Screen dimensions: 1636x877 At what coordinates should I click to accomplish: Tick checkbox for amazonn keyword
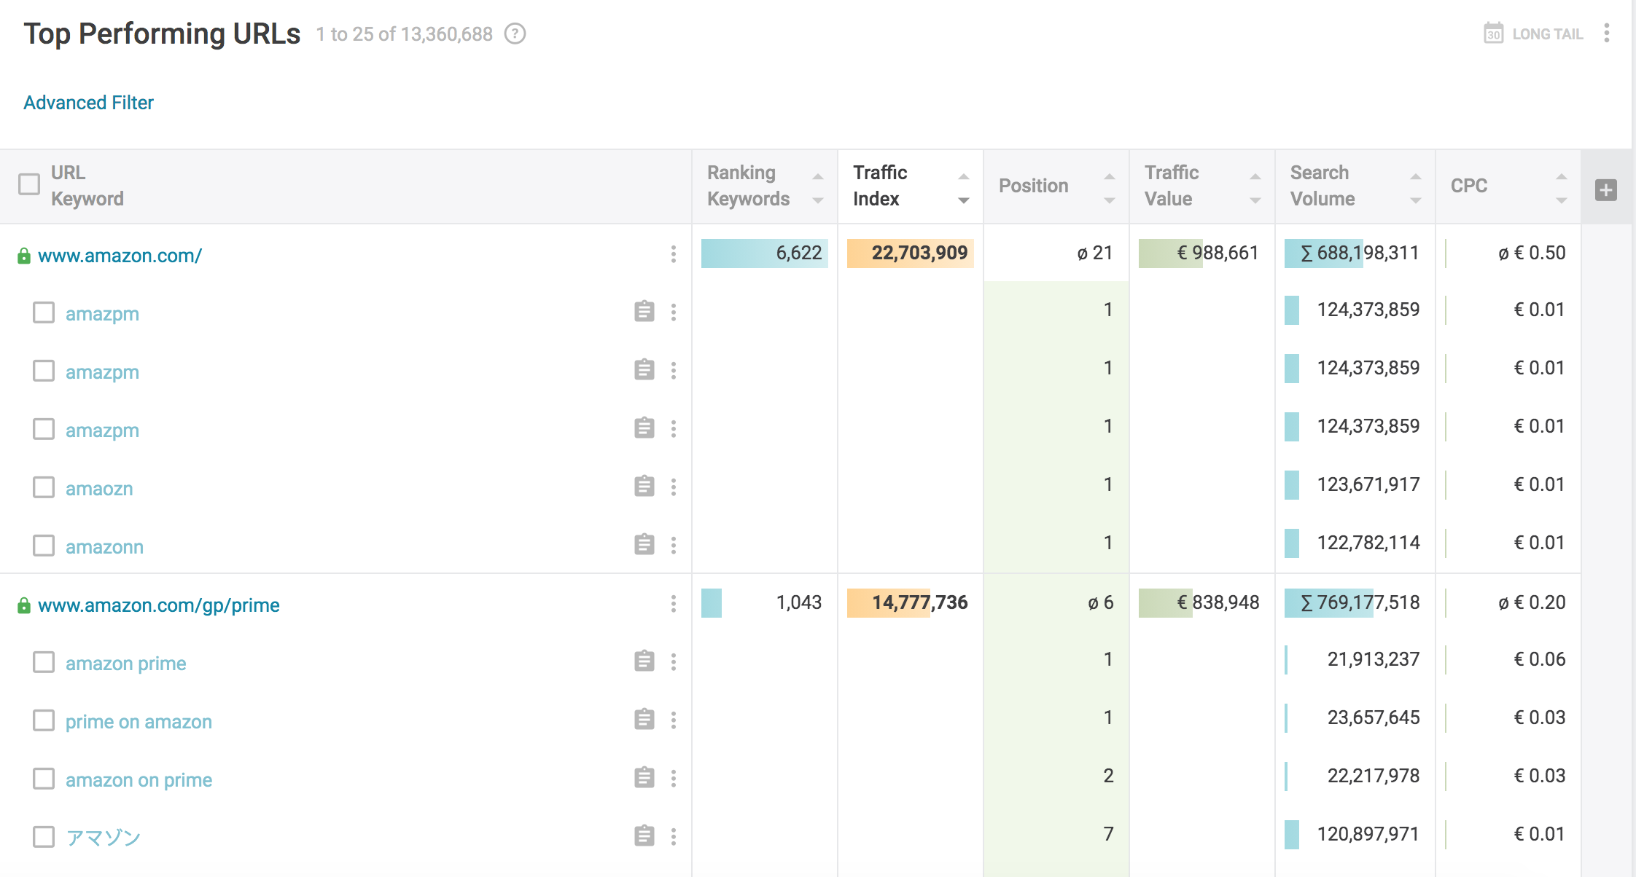tap(44, 546)
